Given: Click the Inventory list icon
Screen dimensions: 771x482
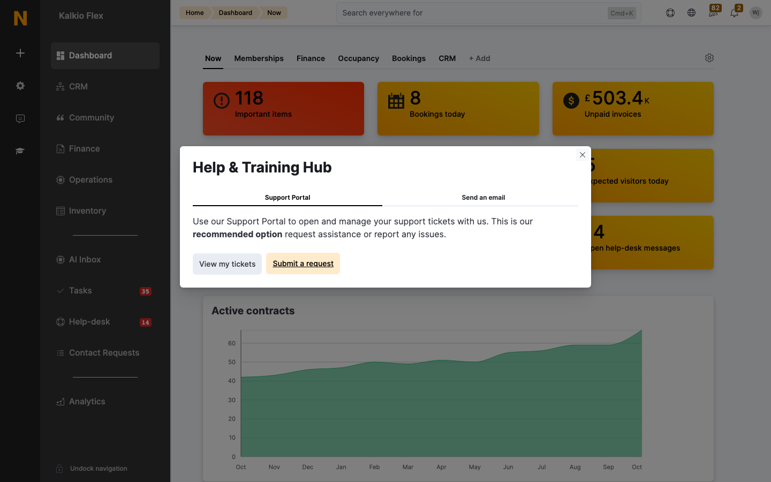Looking at the screenshot, I should tap(61, 211).
